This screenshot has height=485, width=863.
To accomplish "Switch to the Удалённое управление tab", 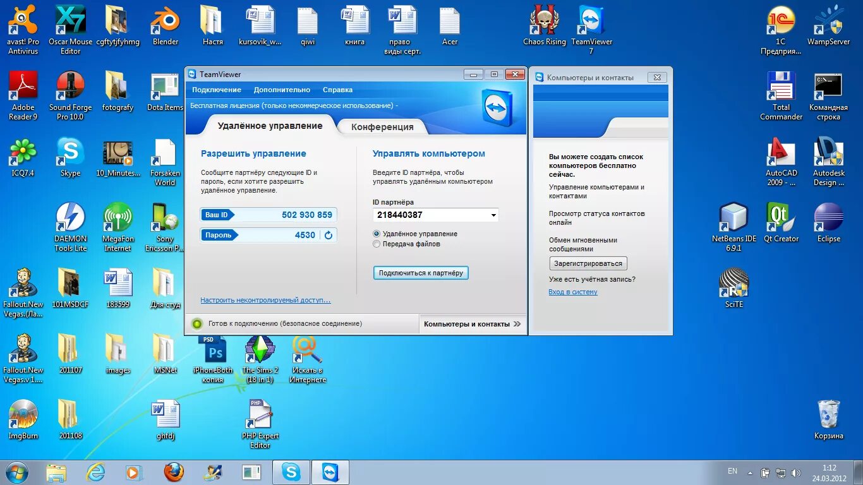I will coord(270,126).
